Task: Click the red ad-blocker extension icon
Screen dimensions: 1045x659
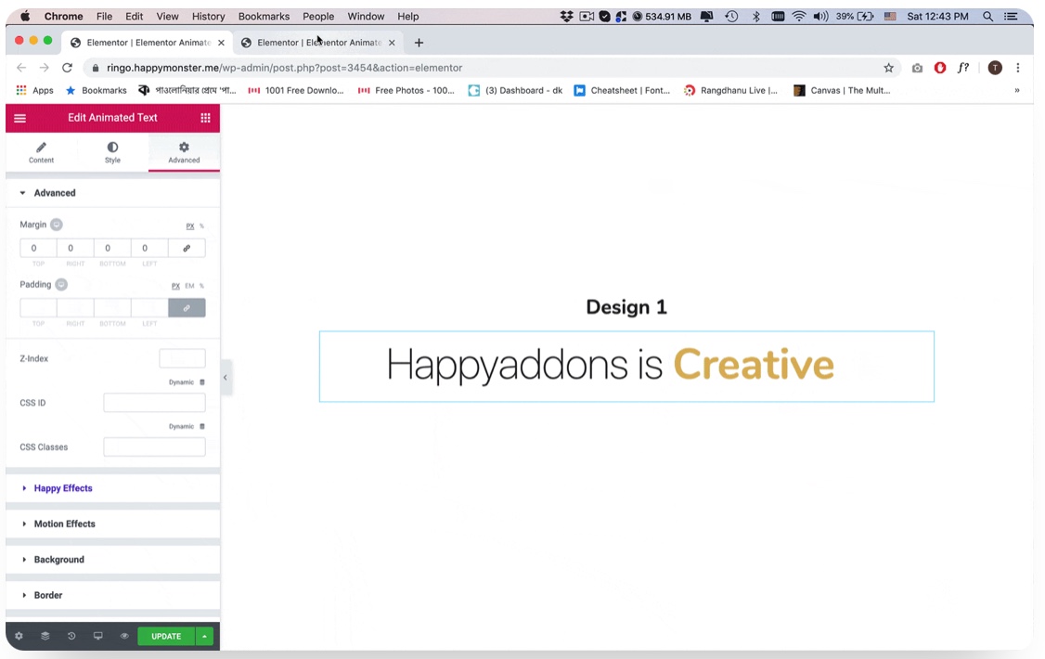Action: tap(940, 68)
